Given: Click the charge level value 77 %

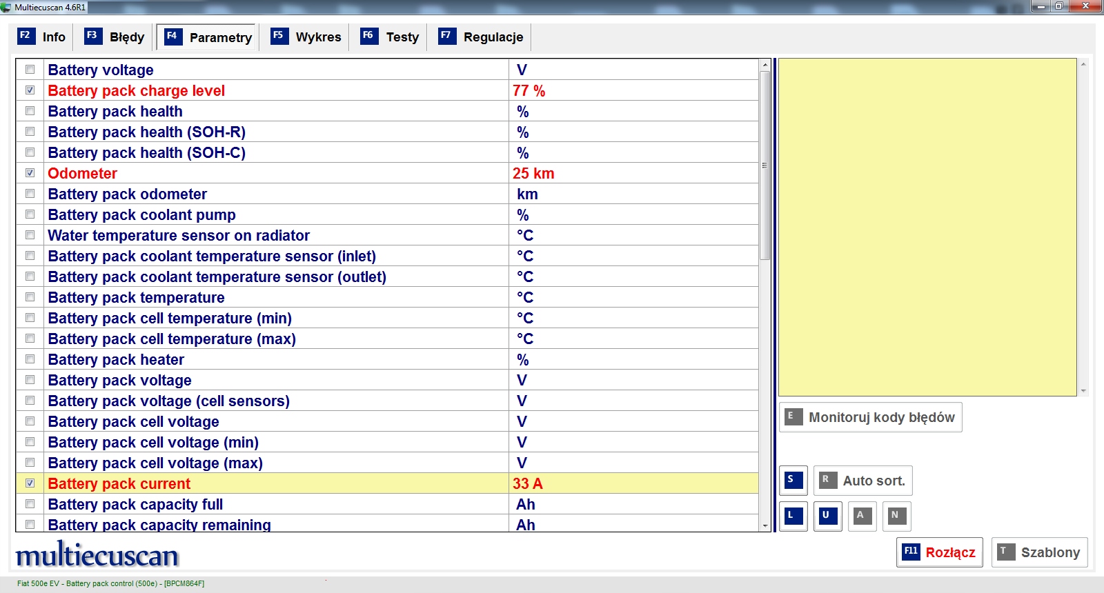Looking at the screenshot, I should (529, 90).
